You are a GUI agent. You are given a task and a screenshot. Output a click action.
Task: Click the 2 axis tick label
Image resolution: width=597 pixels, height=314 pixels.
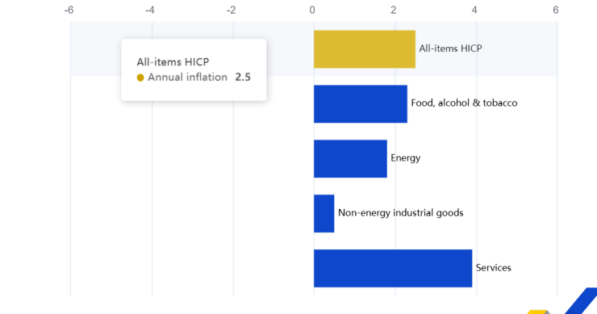coord(394,10)
